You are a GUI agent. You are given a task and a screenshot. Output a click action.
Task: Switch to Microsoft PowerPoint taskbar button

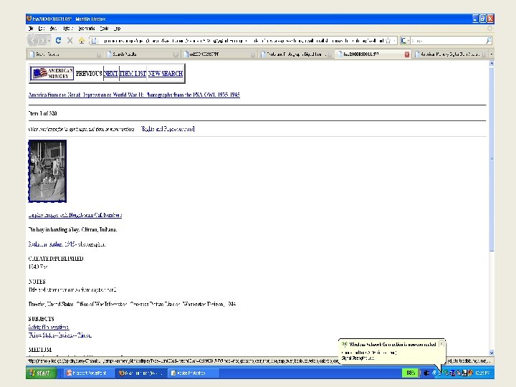tap(87, 373)
